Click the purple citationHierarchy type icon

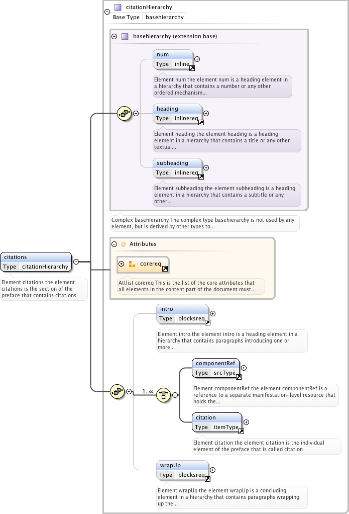(x=118, y=7)
